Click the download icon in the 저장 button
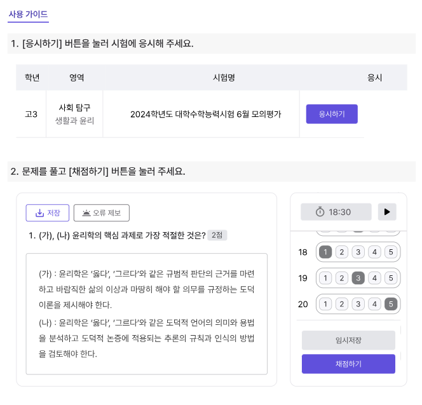The height and width of the screenshot is (405, 422). pos(39,213)
